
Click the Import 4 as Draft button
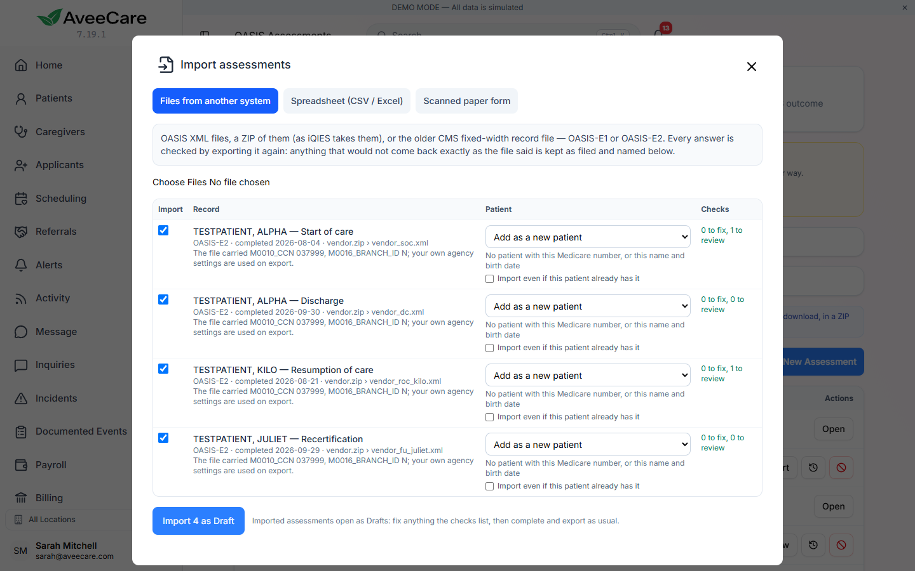pos(198,521)
